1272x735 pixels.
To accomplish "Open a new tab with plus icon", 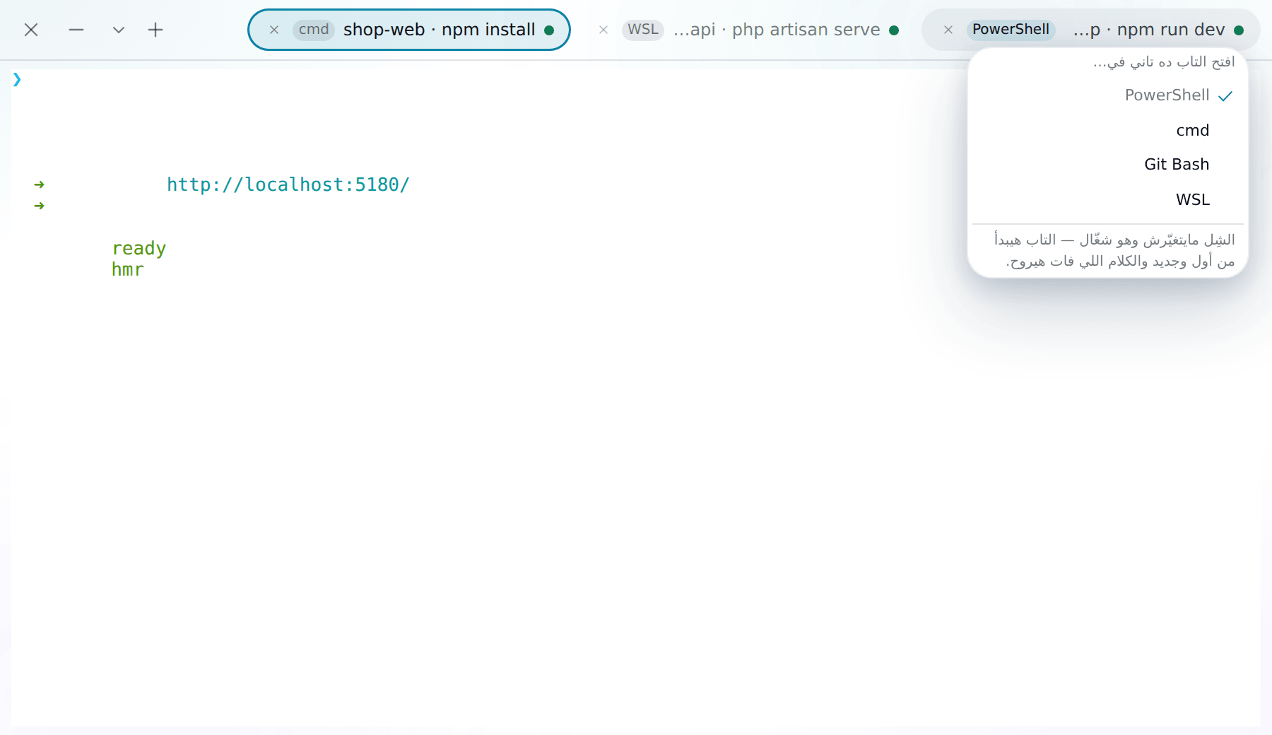I will 155,30.
